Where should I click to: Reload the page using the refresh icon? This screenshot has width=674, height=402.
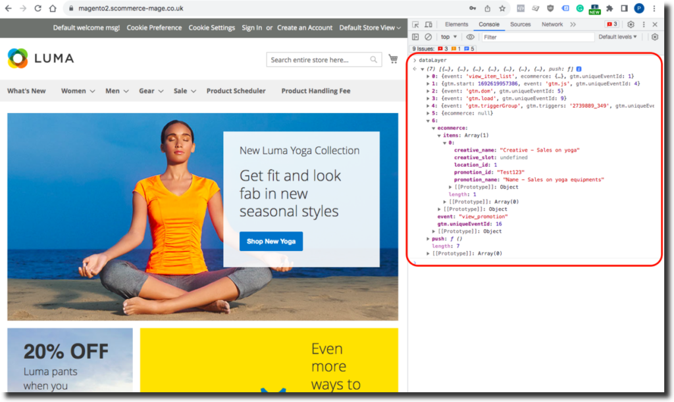tap(38, 9)
